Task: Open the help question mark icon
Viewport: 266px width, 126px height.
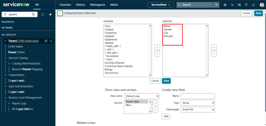Action: tap(246, 5)
